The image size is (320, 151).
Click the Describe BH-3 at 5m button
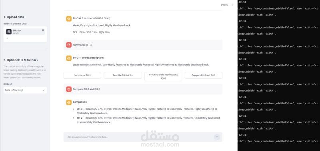123,75
